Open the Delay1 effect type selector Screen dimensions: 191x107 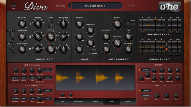pos(146,70)
